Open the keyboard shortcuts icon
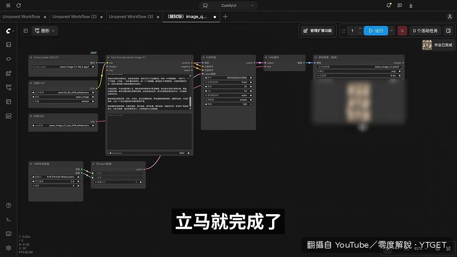Screen dimensions: 457x257 tap(9, 234)
